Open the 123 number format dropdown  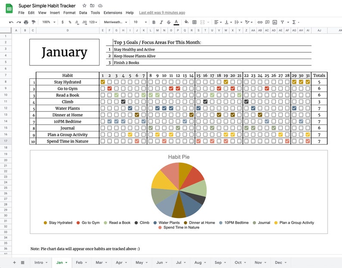tap(93, 22)
